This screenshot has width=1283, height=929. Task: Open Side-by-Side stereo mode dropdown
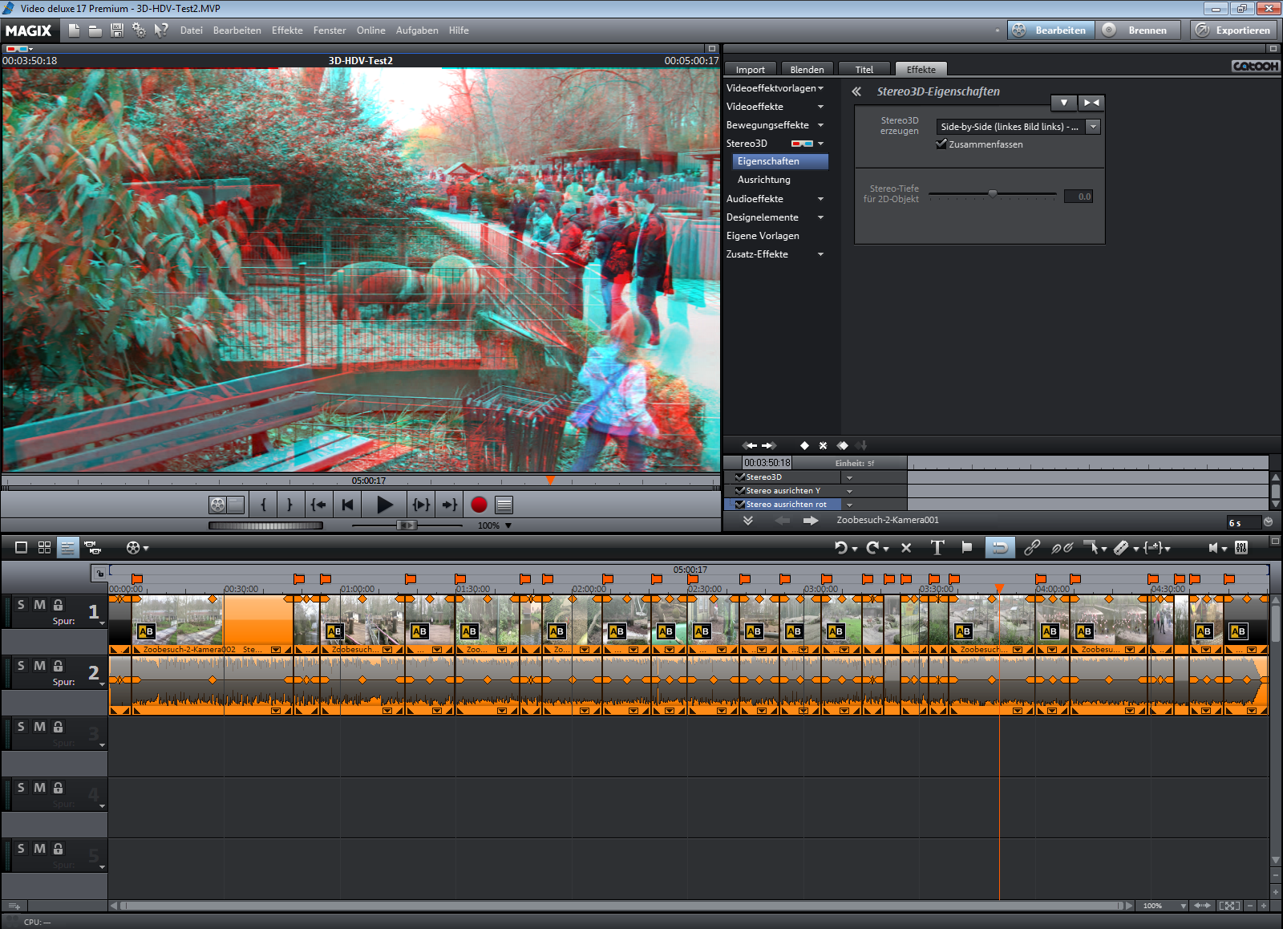click(x=1093, y=127)
